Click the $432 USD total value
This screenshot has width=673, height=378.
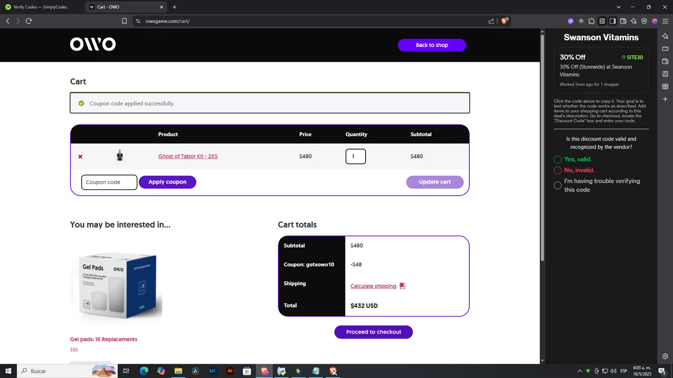(364, 306)
